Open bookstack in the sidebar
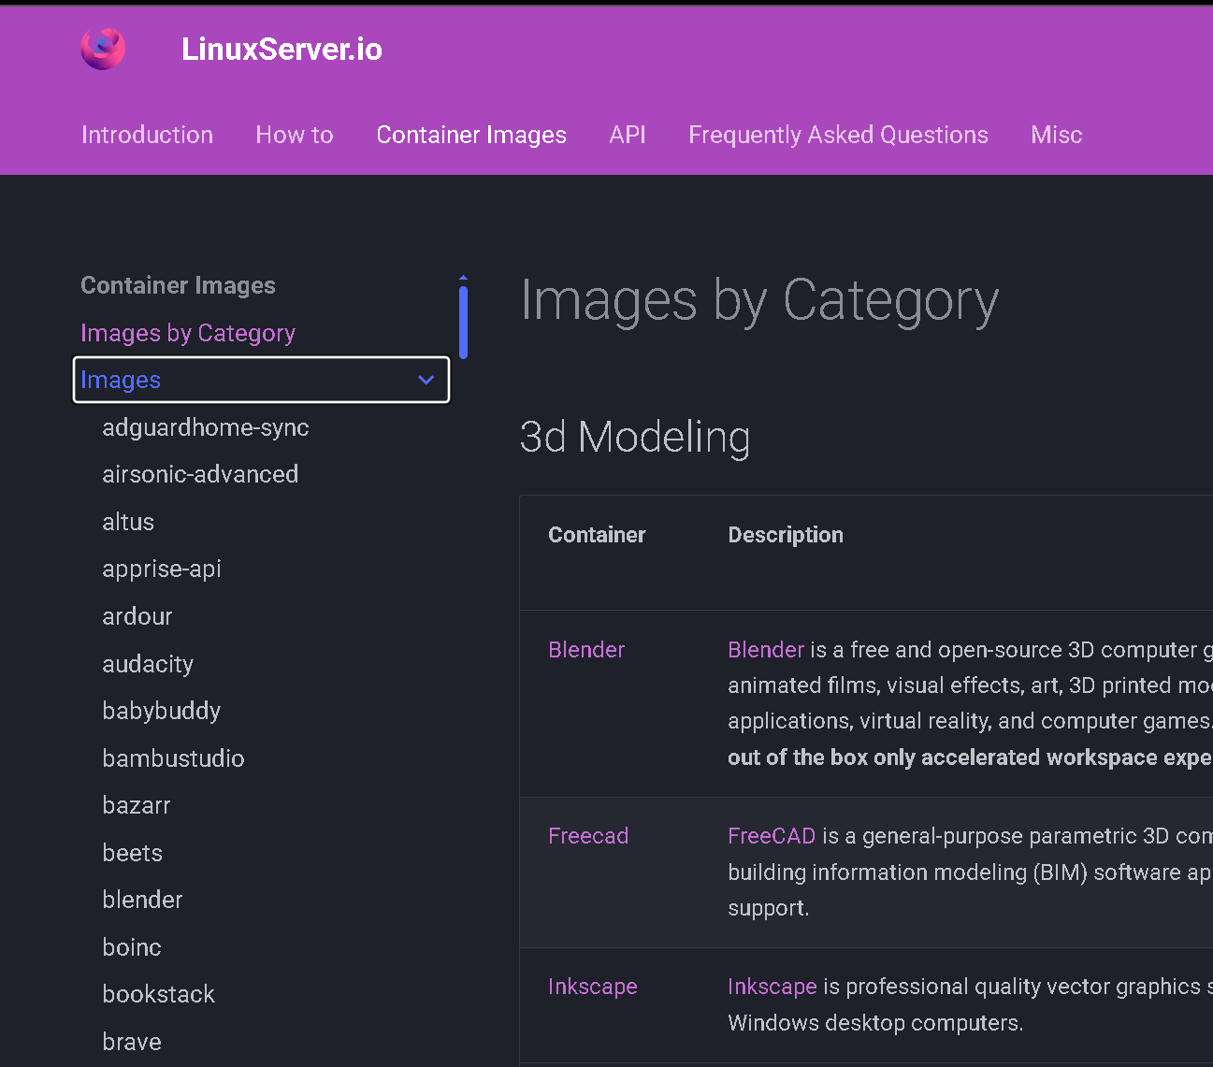The width and height of the screenshot is (1213, 1067). coord(159,994)
